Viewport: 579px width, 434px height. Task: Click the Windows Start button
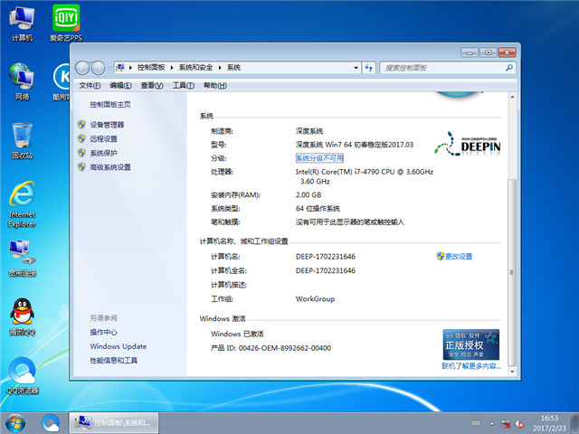pos(15,421)
